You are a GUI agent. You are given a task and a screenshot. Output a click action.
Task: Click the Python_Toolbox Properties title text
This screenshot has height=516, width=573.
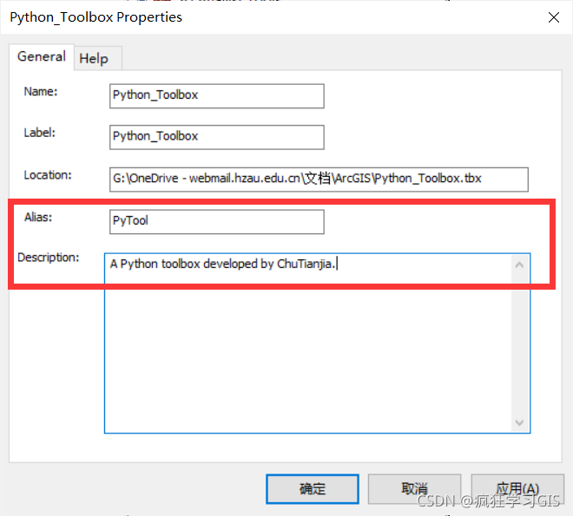95,17
